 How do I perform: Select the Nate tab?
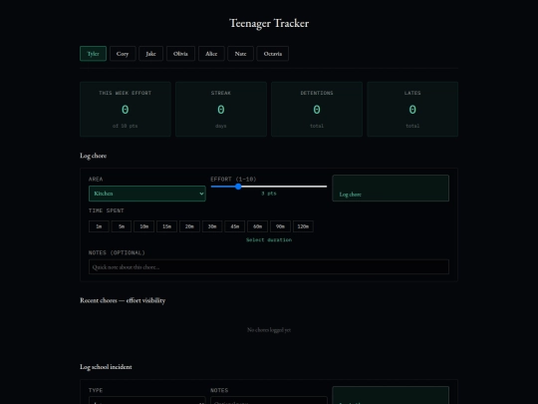(240, 54)
